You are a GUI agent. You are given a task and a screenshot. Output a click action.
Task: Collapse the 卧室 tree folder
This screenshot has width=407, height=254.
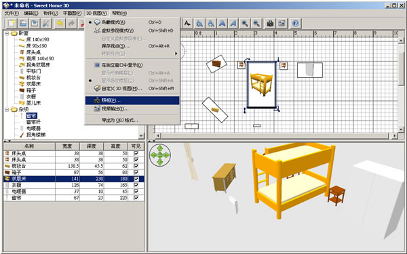click(x=7, y=33)
